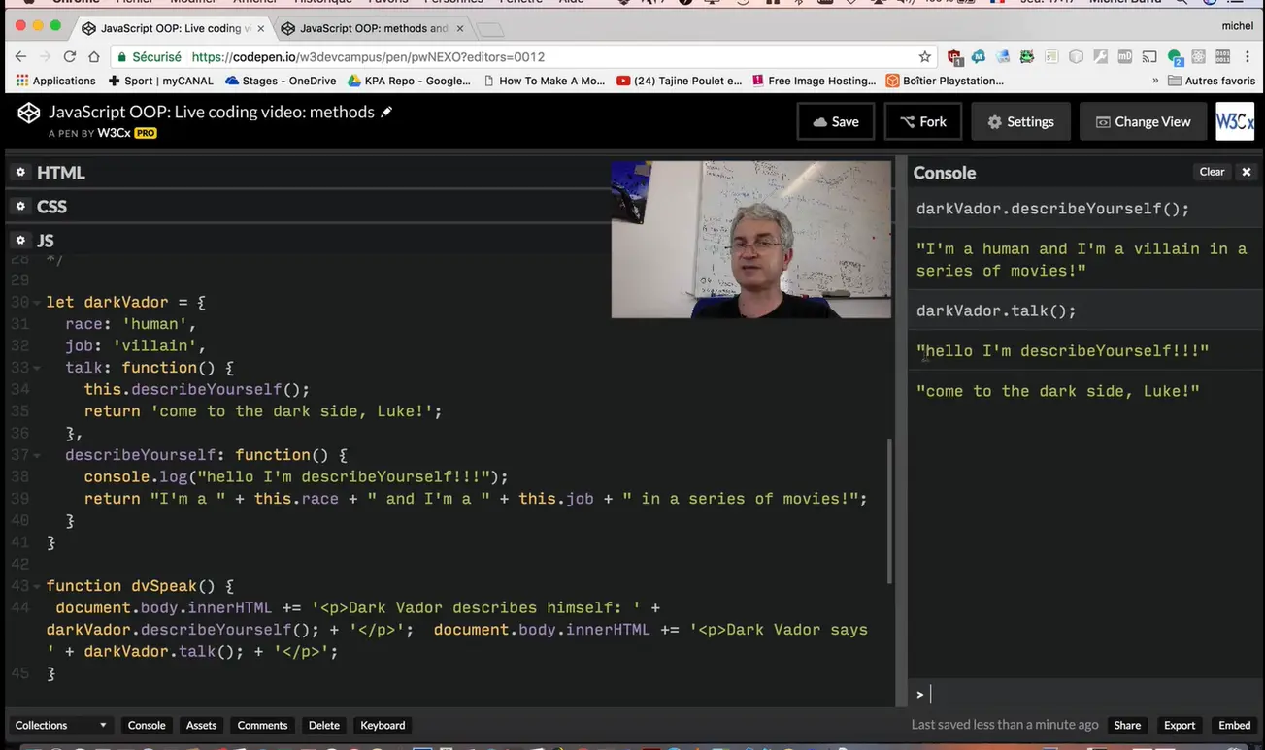Go back in browser history
This screenshot has height=750, width=1265.
pos(20,57)
